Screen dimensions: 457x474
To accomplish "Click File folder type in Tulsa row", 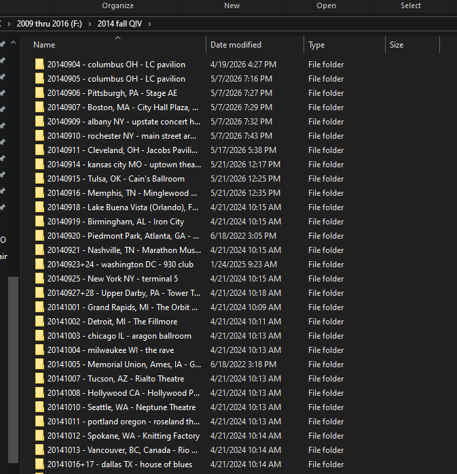I will pos(326,179).
